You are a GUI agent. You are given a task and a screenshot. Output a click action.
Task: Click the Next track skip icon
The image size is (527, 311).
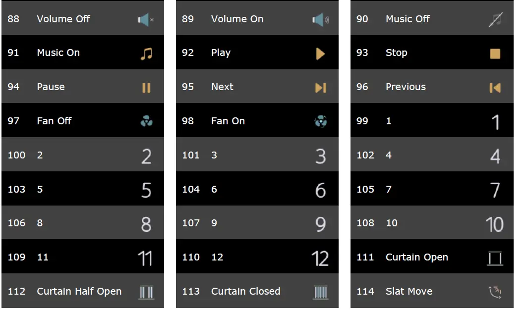(x=321, y=88)
